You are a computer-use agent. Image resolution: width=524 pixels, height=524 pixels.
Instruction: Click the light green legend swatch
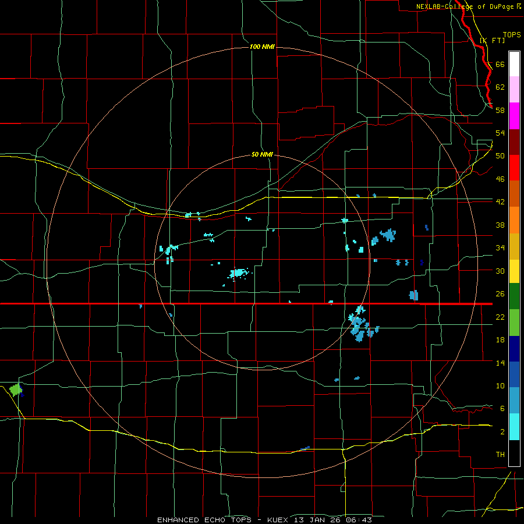point(514,323)
